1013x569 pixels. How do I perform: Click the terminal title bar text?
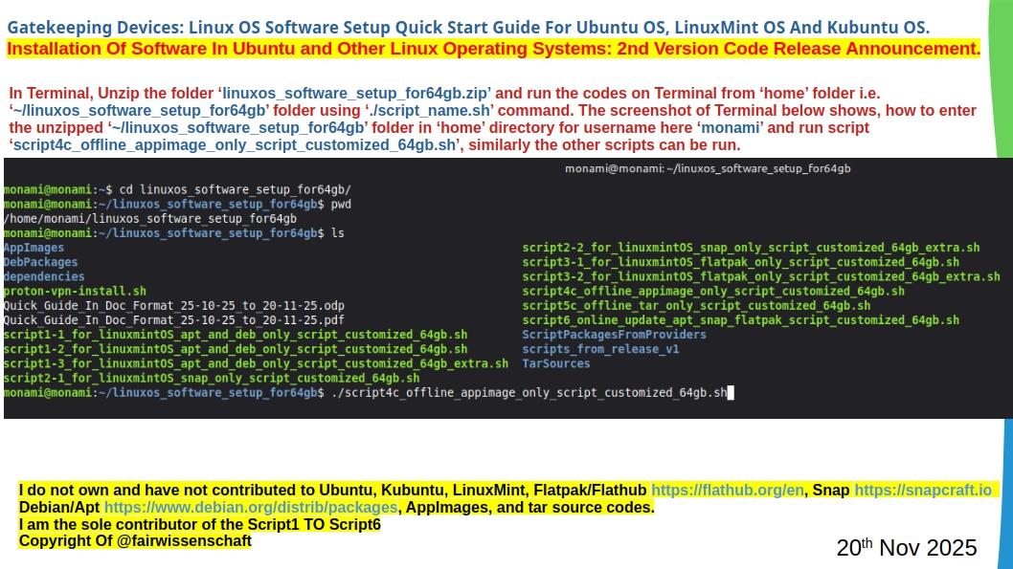tap(708, 169)
